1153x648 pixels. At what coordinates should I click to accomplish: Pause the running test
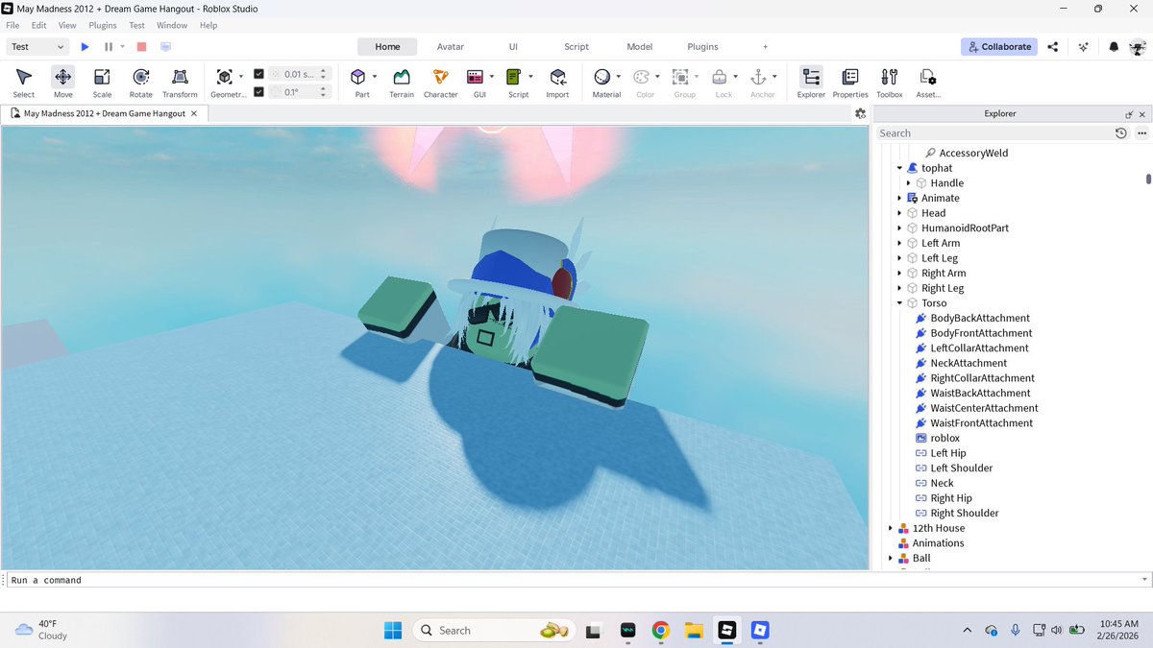[x=109, y=46]
